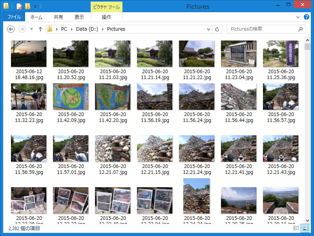This screenshot has height=236, width=314.
Task: Expand the quick access toolbar customization menu
Action: tap(35, 6)
